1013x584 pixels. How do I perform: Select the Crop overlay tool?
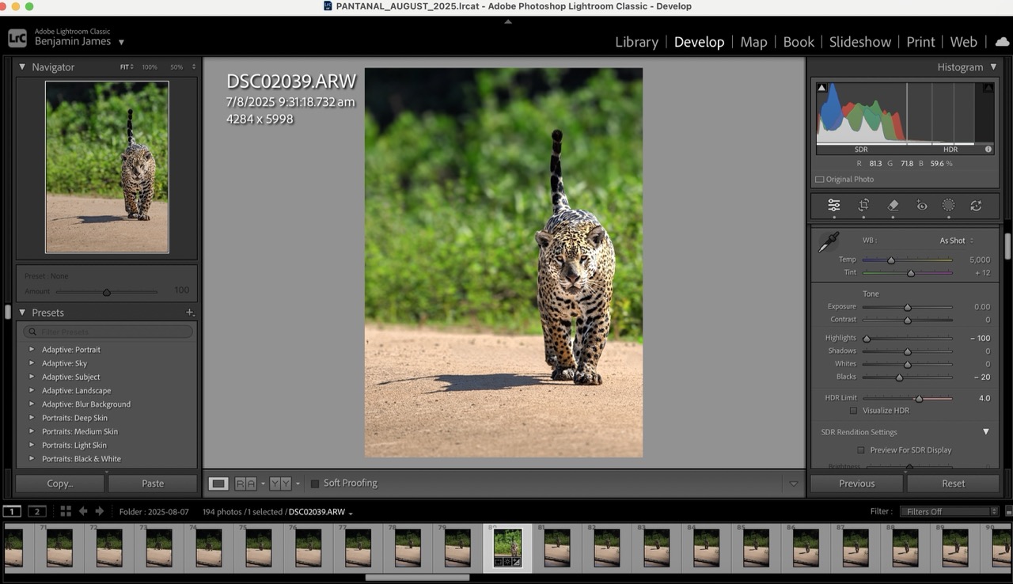(x=863, y=206)
